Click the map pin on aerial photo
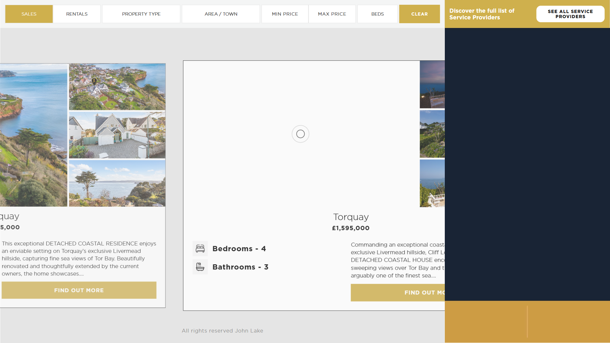Image resolution: width=610 pixels, height=343 pixels. [94, 81]
